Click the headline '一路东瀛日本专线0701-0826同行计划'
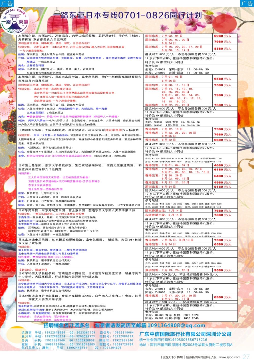 (x=128, y=15)
